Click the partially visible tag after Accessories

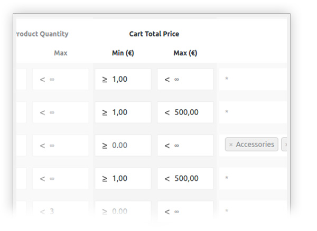pos(285,145)
